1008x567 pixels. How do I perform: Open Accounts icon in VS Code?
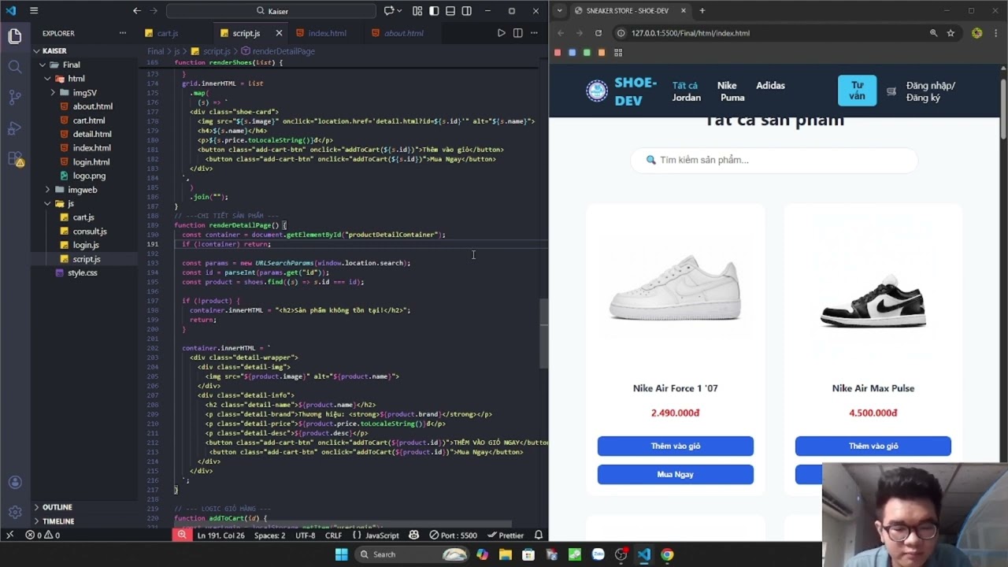pyautogui.click(x=14, y=483)
